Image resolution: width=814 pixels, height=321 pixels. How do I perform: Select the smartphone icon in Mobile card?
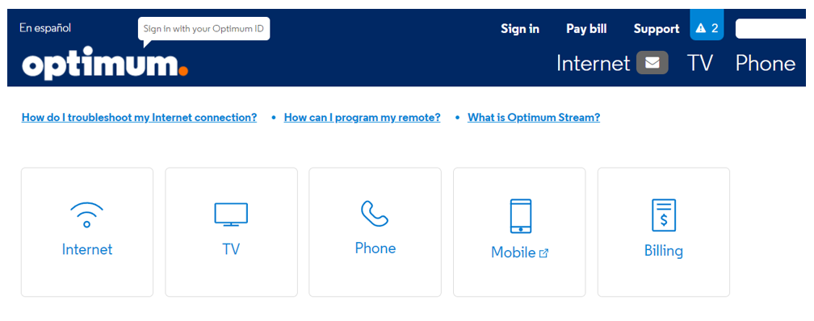tap(520, 215)
